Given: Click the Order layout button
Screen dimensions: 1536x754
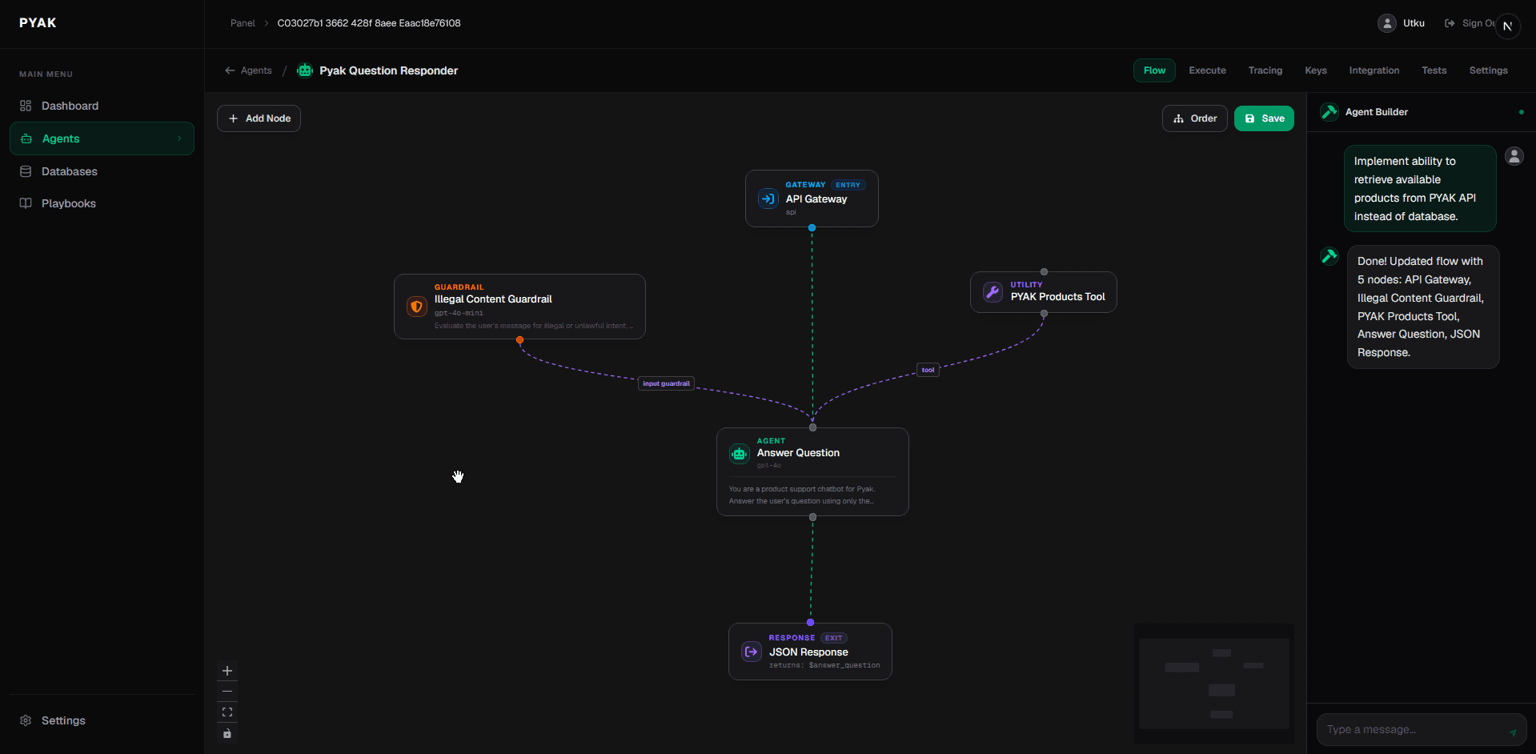Looking at the screenshot, I should point(1194,118).
